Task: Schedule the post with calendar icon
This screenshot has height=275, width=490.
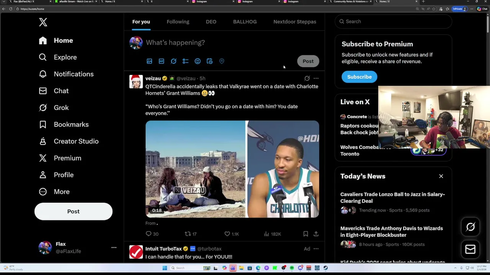Action: pyautogui.click(x=210, y=61)
